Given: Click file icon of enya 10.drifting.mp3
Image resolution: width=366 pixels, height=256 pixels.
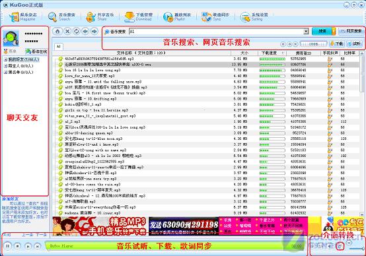Looking at the screenshot, I should tap(61, 98).
